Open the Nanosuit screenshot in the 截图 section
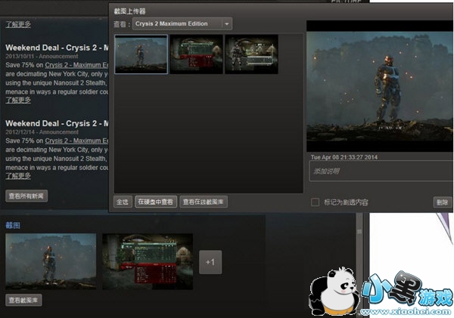This screenshot has width=454, height=318. point(51,261)
